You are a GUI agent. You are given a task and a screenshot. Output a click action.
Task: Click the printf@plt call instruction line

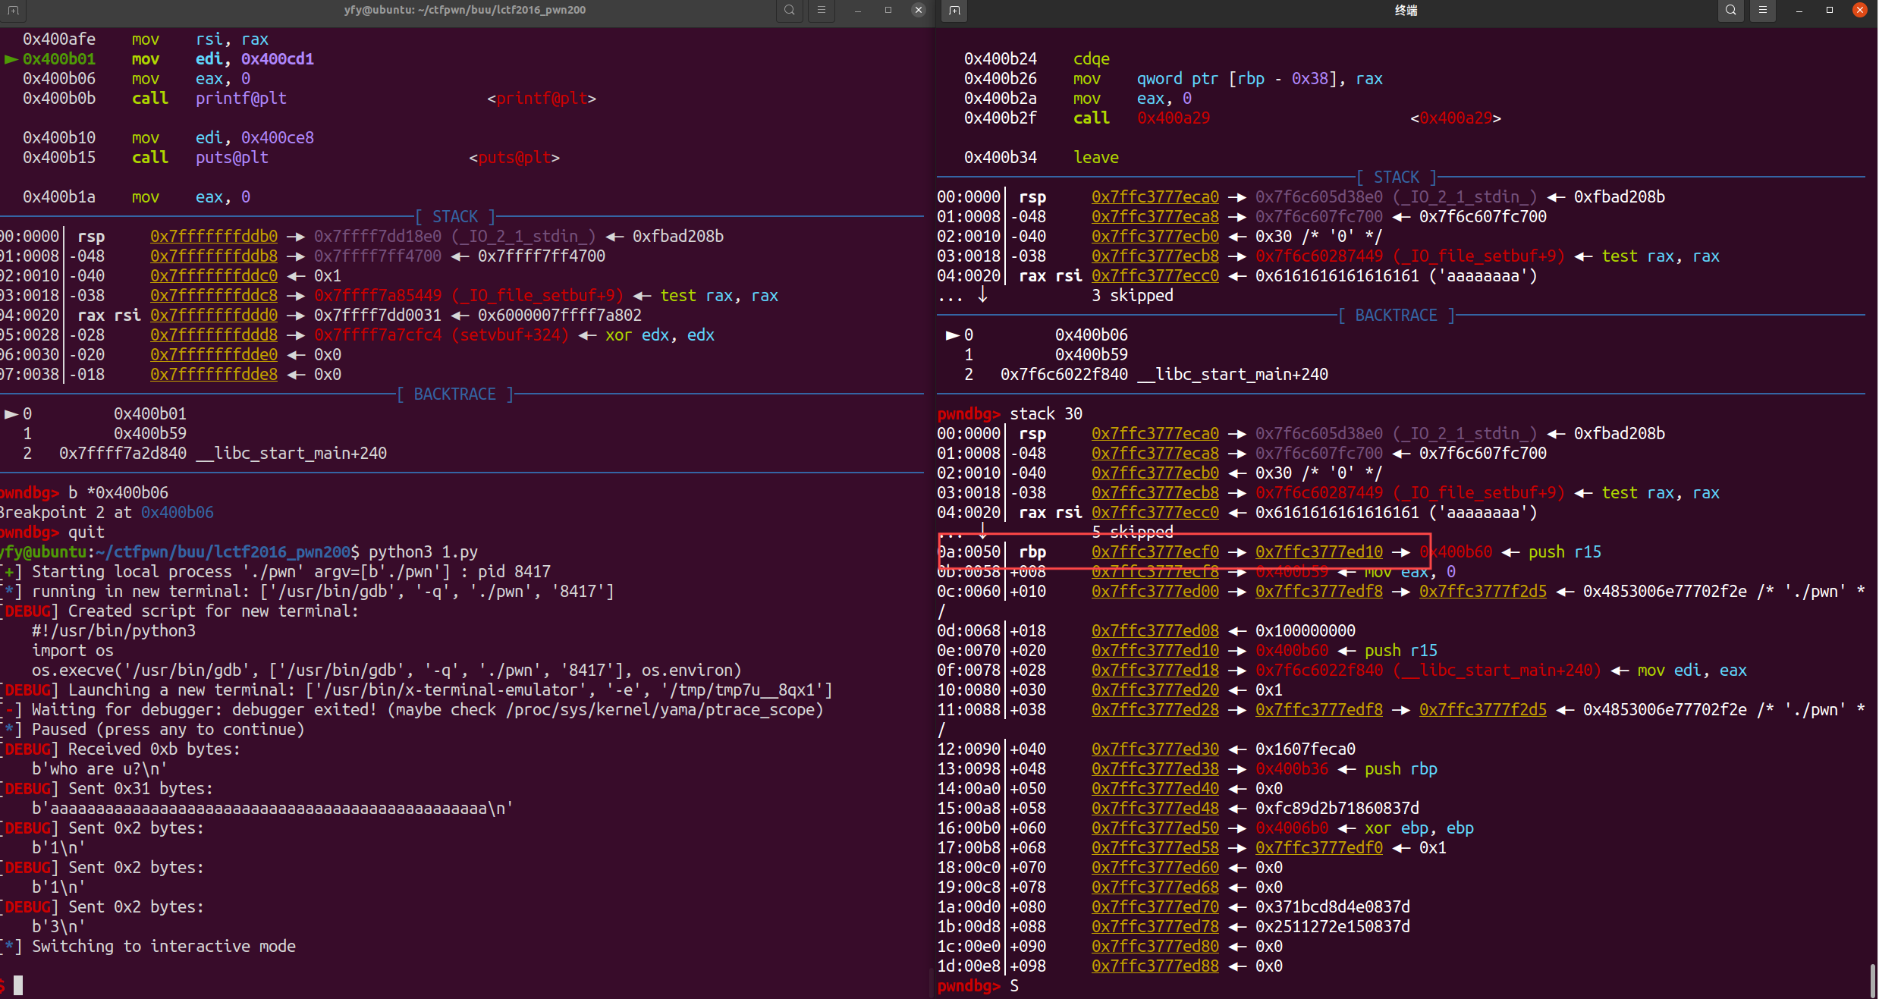[310, 99]
